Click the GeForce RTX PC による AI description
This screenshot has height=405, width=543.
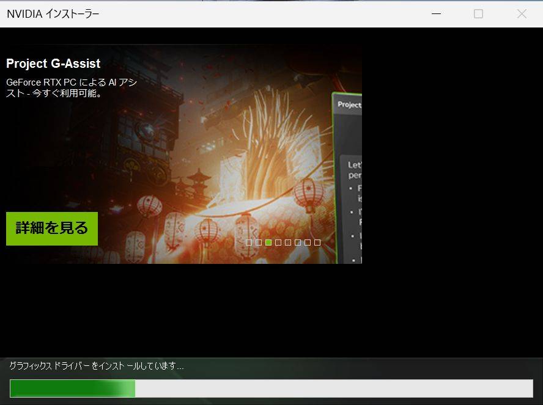click(x=72, y=88)
